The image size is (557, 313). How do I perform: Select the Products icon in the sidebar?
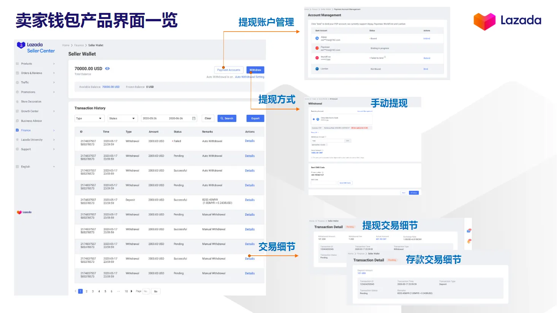point(17,63)
